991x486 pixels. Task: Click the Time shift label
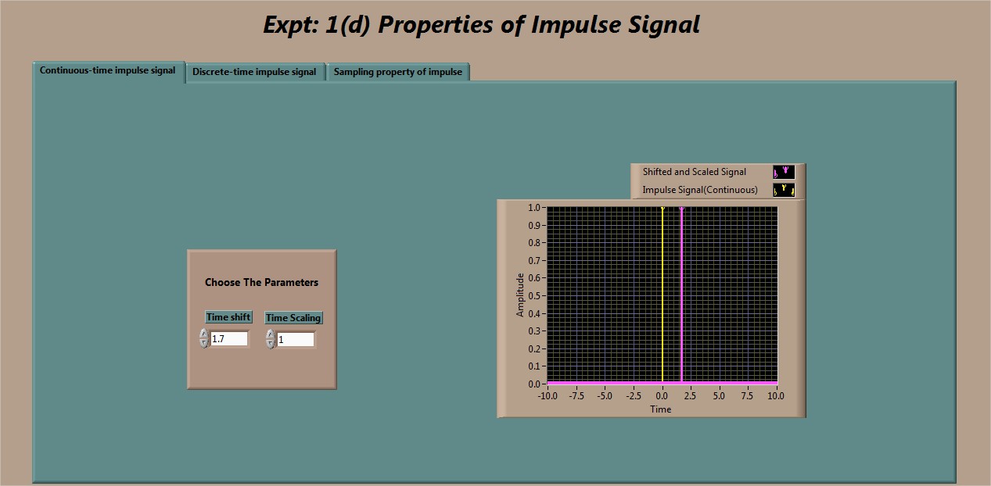(x=228, y=317)
